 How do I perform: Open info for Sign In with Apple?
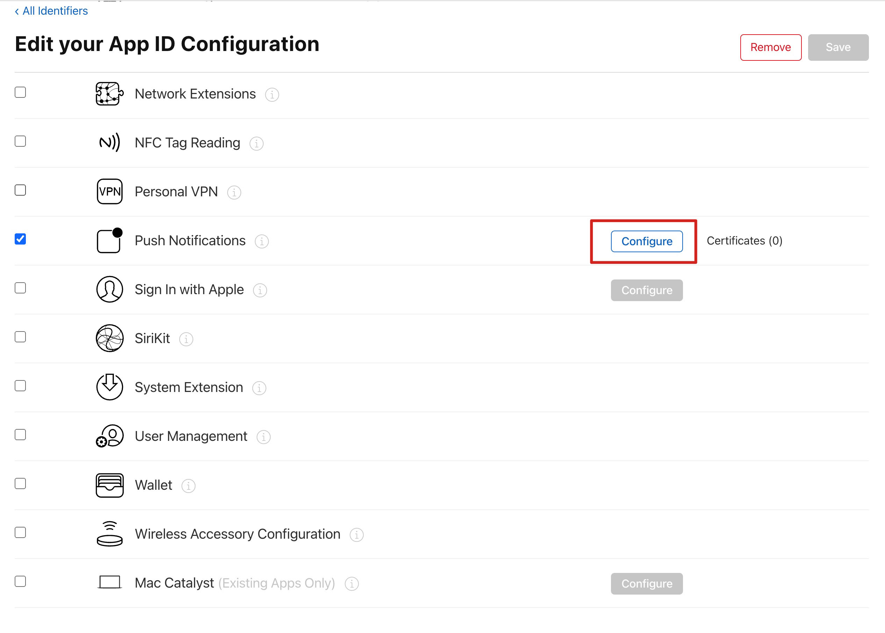[x=260, y=290]
